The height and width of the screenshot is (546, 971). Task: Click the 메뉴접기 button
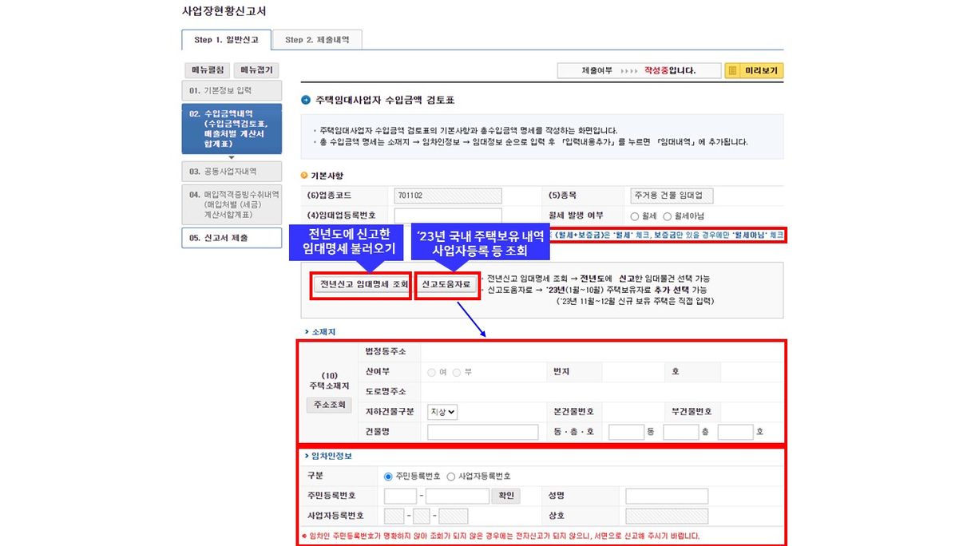coord(256,70)
